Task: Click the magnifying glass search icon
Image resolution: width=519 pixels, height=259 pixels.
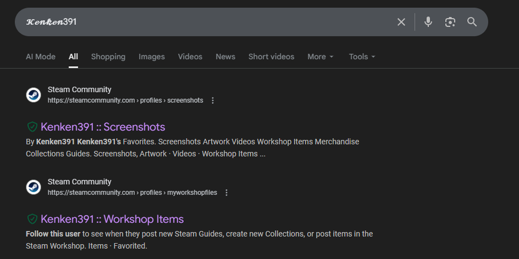Action: (x=472, y=22)
